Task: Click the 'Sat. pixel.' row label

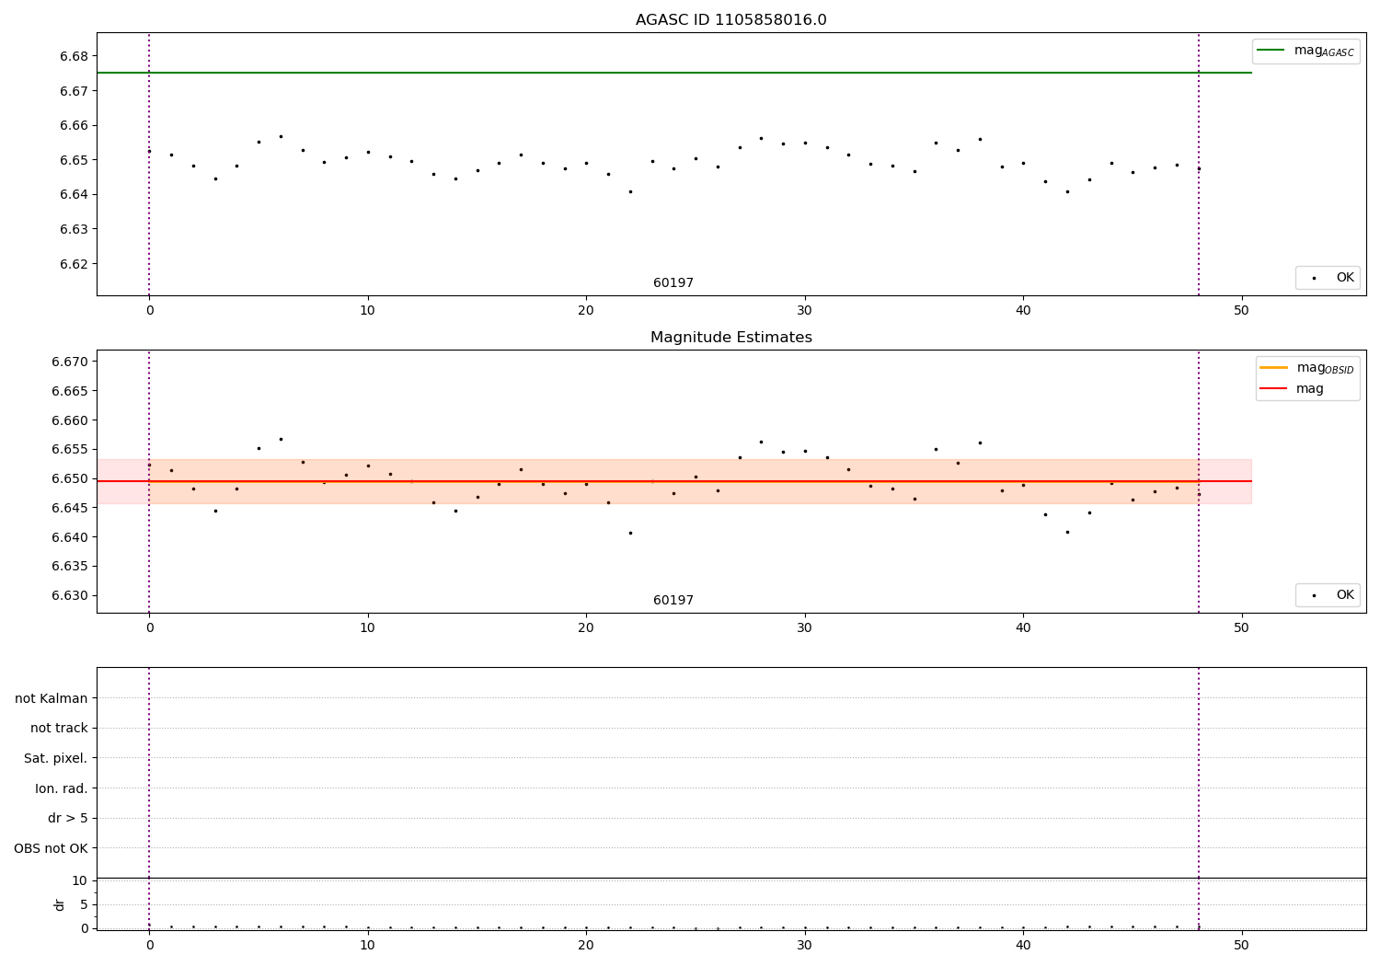Action: coord(56,758)
